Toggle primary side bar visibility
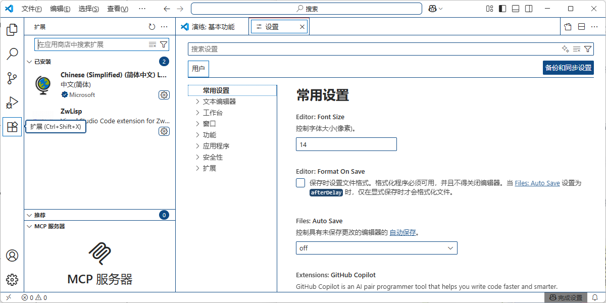 [502, 9]
